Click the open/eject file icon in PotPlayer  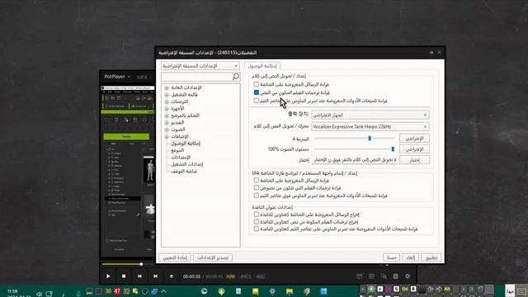[171, 276]
